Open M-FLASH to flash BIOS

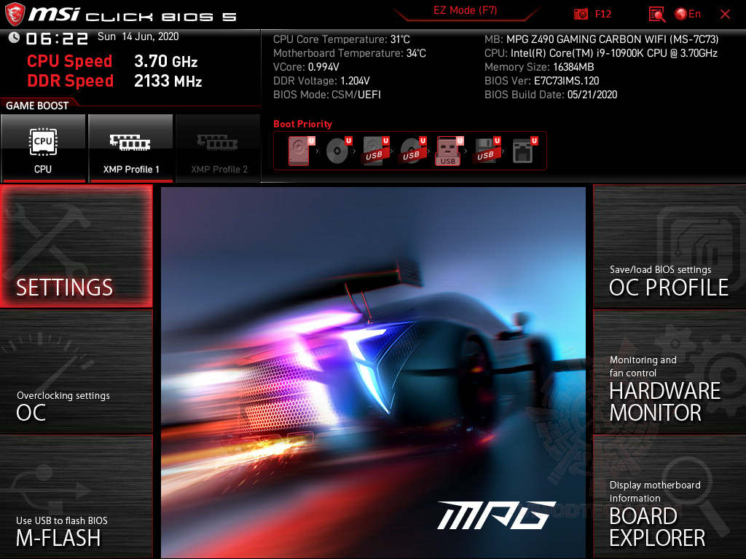(x=76, y=496)
